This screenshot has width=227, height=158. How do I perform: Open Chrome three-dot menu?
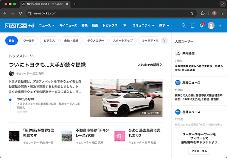pyautogui.click(x=222, y=14)
